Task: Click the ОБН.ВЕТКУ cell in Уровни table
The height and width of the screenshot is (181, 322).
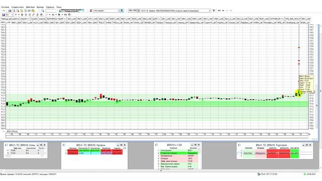Action: click(x=84, y=151)
